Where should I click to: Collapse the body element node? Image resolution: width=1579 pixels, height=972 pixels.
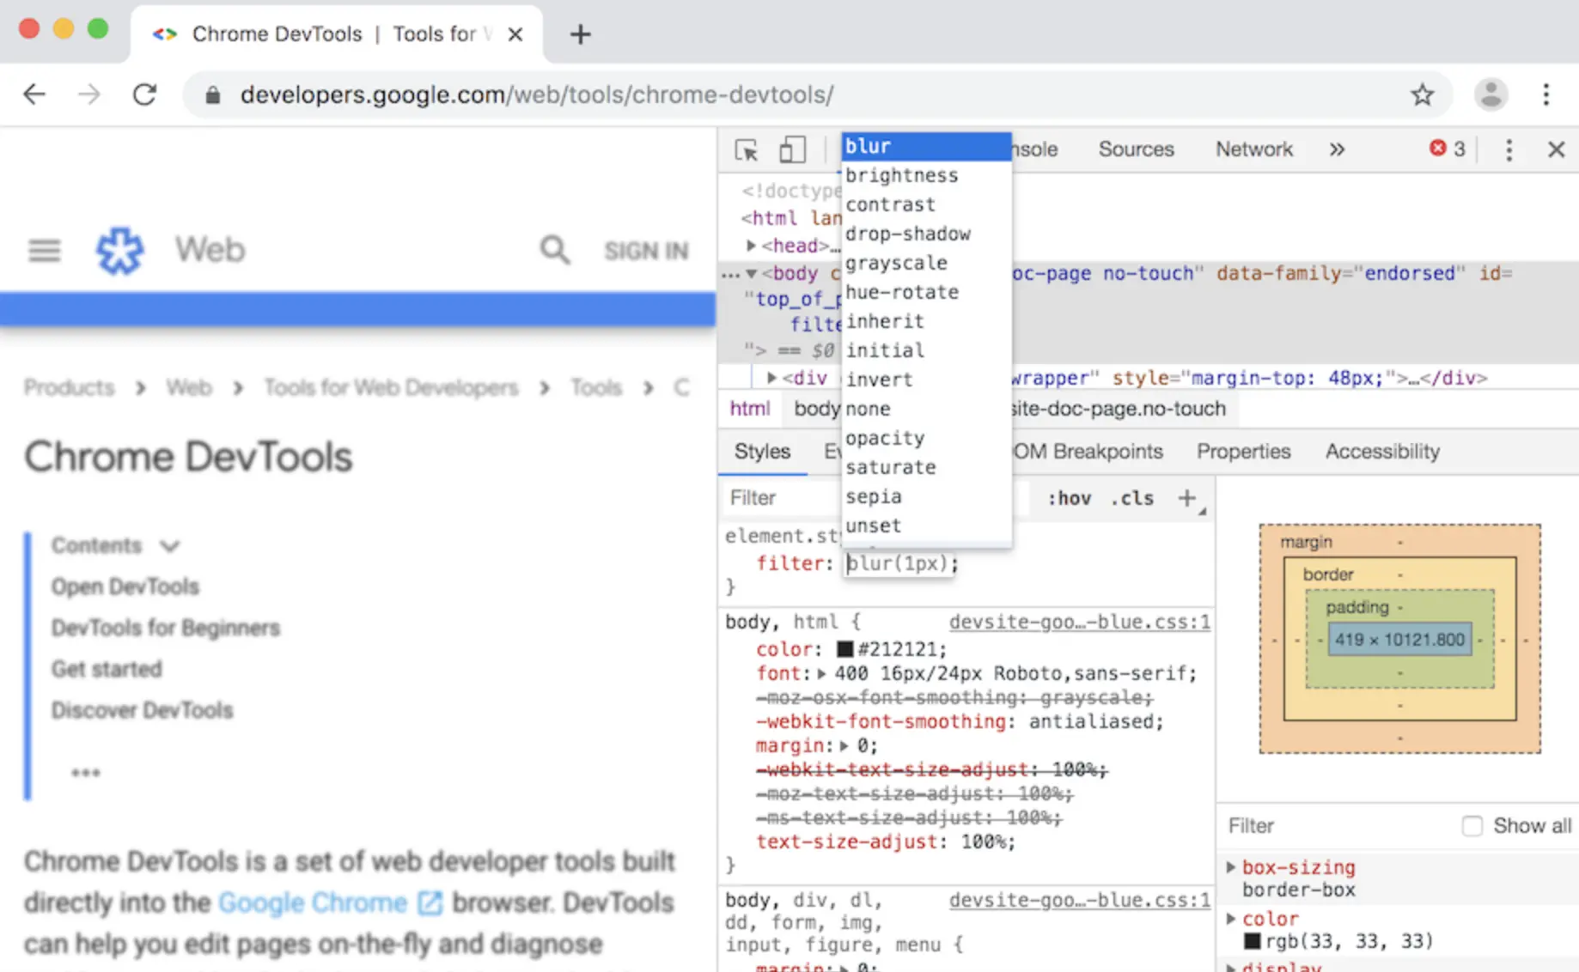click(751, 274)
